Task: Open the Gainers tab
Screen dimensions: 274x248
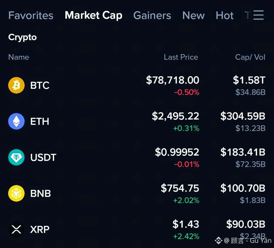Action: [x=152, y=15]
